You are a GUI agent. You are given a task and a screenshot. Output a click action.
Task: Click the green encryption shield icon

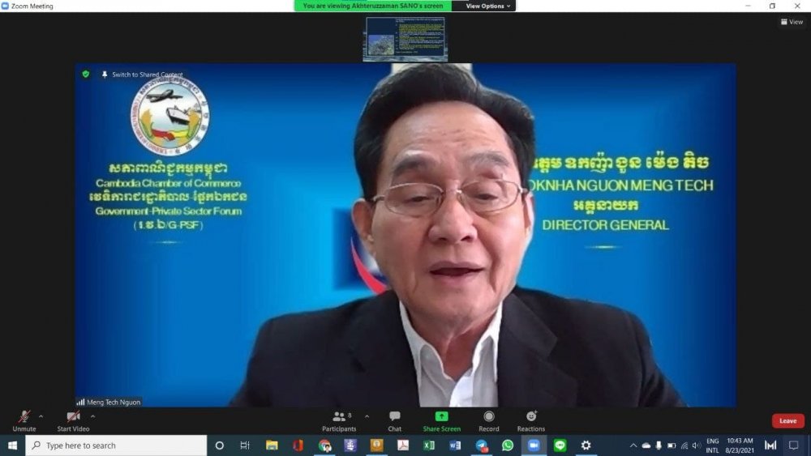coord(85,74)
